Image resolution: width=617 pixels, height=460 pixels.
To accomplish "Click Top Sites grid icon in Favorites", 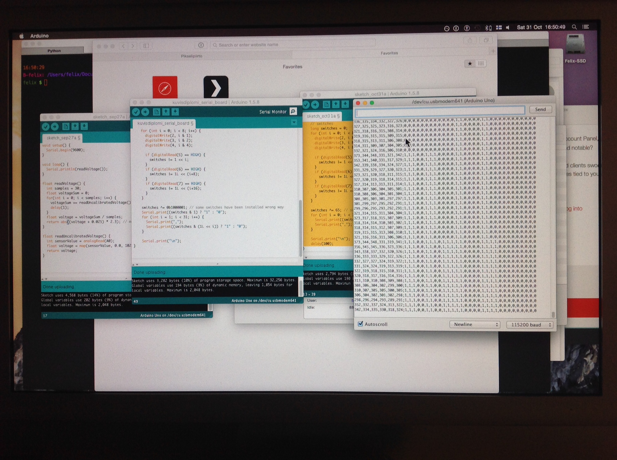I will [x=481, y=63].
